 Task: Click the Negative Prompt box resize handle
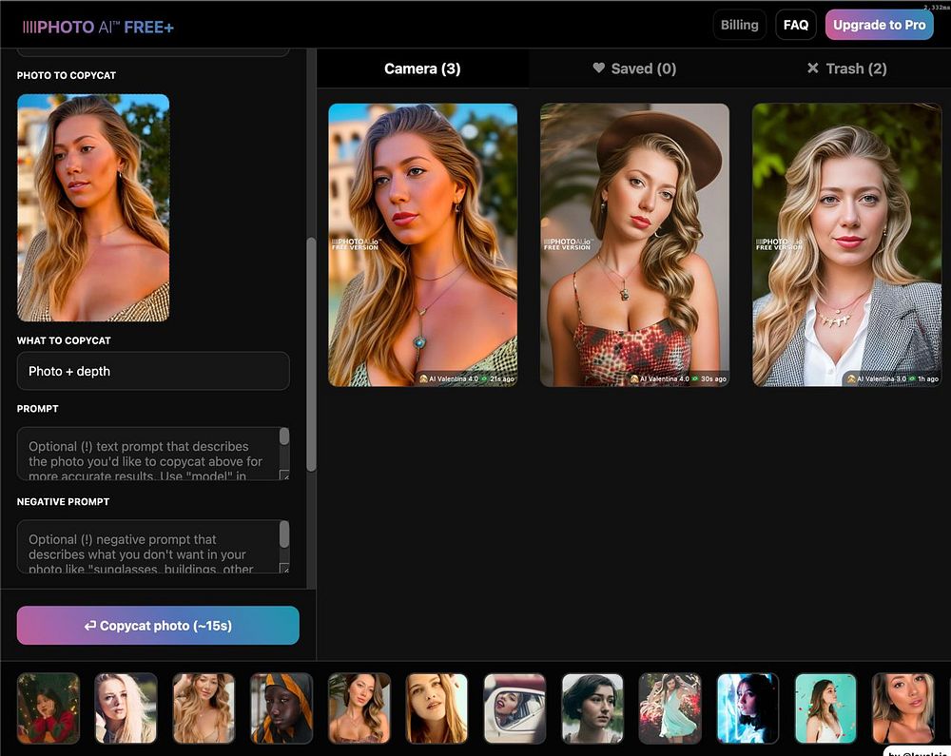[x=283, y=568]
